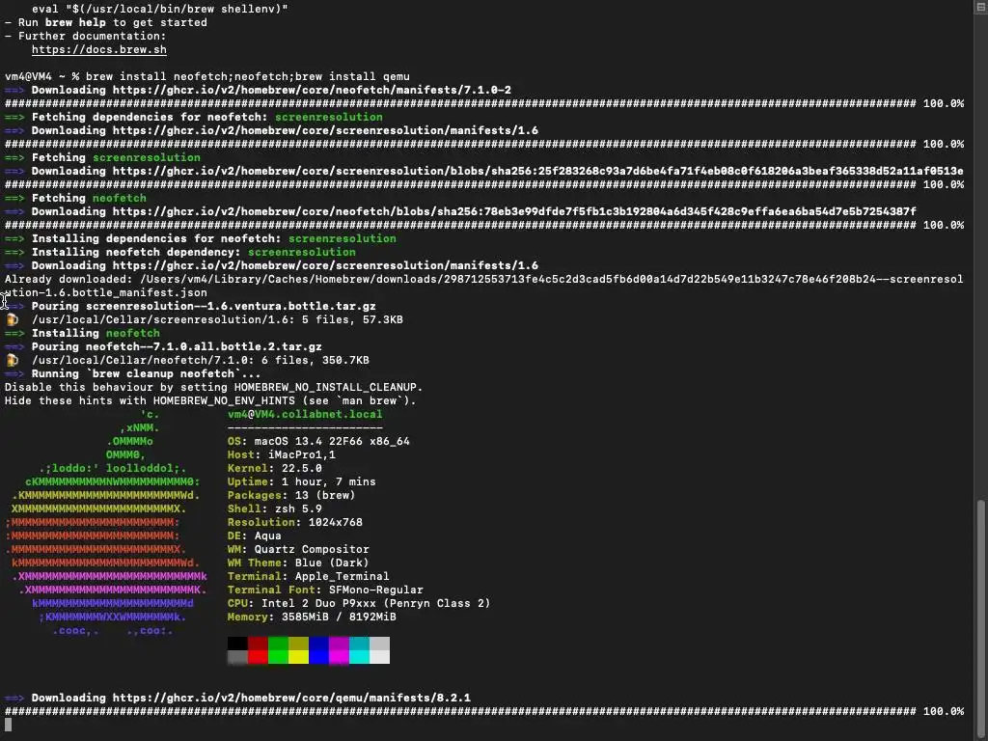Click the 'vm4@VM4.collabnet.local' neofetch title
Image resolution: width=988 pixels, height=741 pixels.
tap(305, 414)
